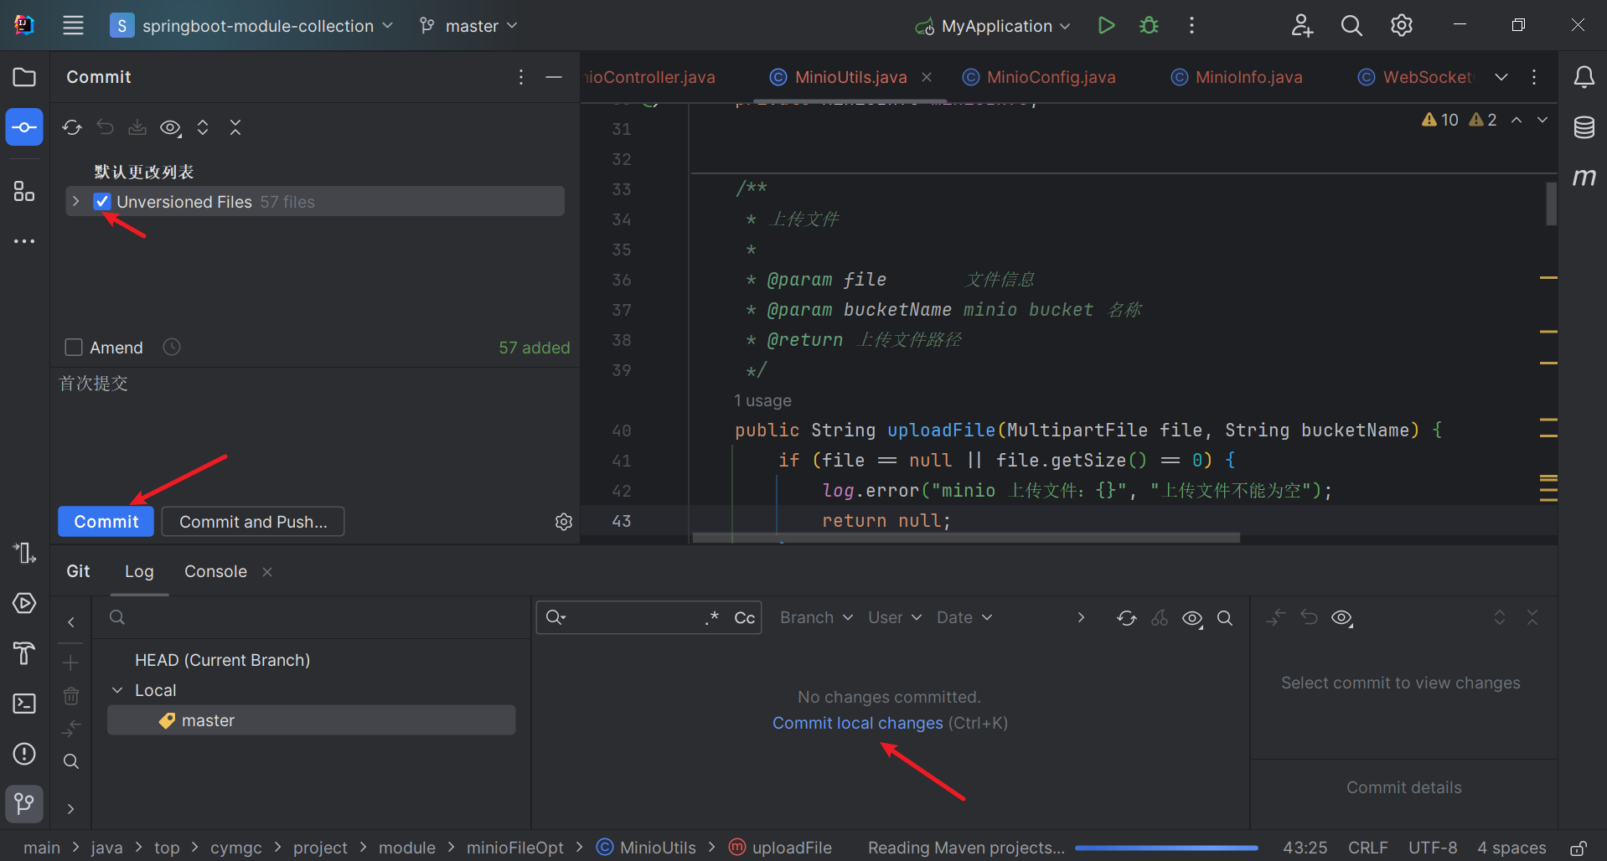Debug MyApplication with the bug icon
The width and height of the screenshot is (1607, 861).
(x=1149, y=25)
